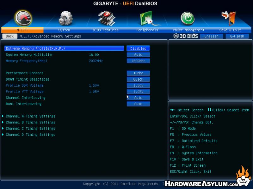Click the F8 : Q-Flash help line
The height and width of the screenshot is (189, 253).
point(183,147)
